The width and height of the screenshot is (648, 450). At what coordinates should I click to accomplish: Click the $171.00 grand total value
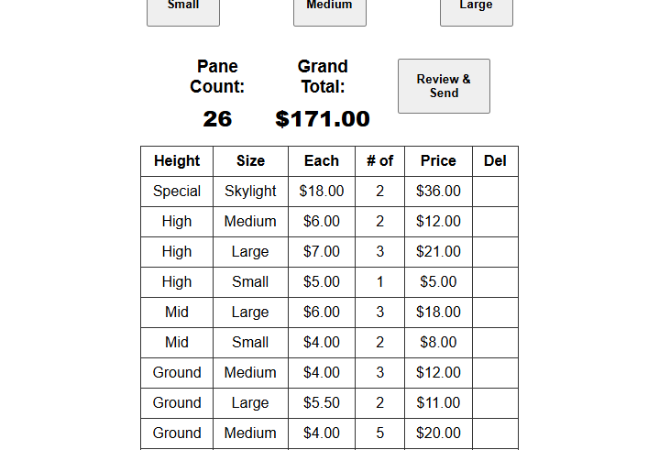pyautogui.click(x=323, y=119)
